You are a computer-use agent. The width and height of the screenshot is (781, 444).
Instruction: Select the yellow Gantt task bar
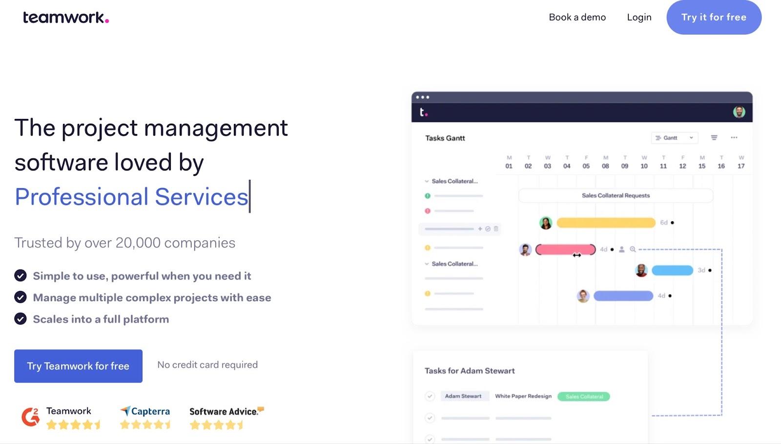pyautogui.click(x=606, y=223)
